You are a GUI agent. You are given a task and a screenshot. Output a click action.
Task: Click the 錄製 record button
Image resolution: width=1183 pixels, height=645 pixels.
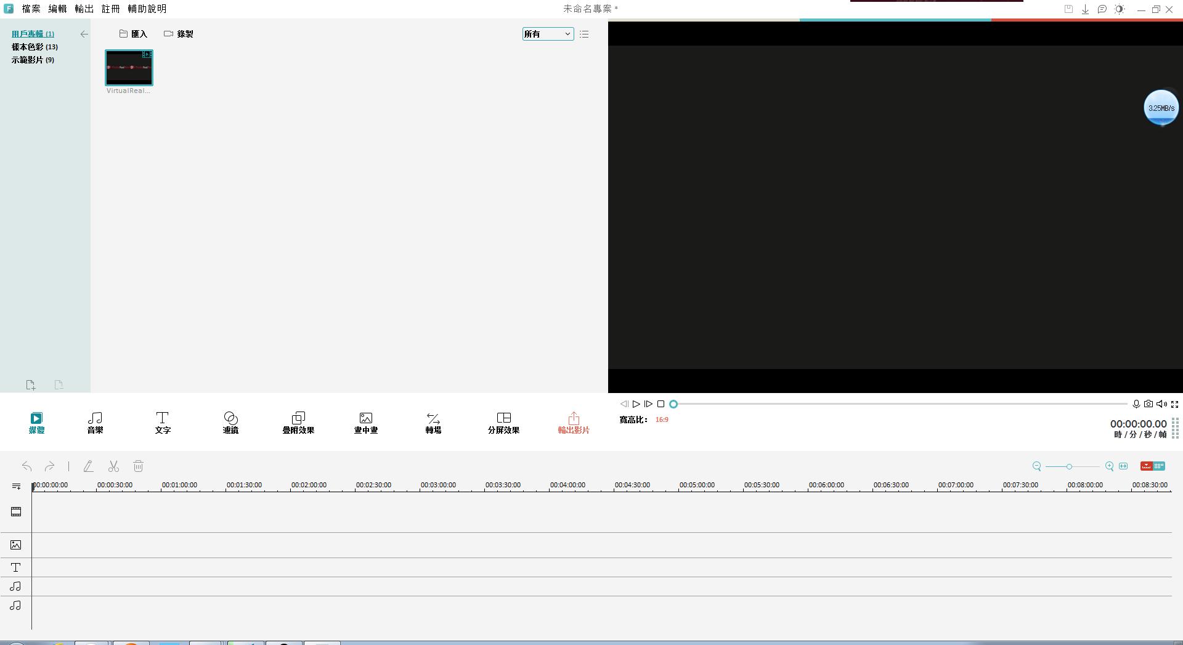179,34
